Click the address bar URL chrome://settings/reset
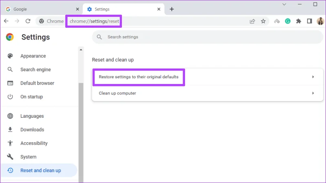Viewport: 326px width, 183px height. (x=94, y=21)
